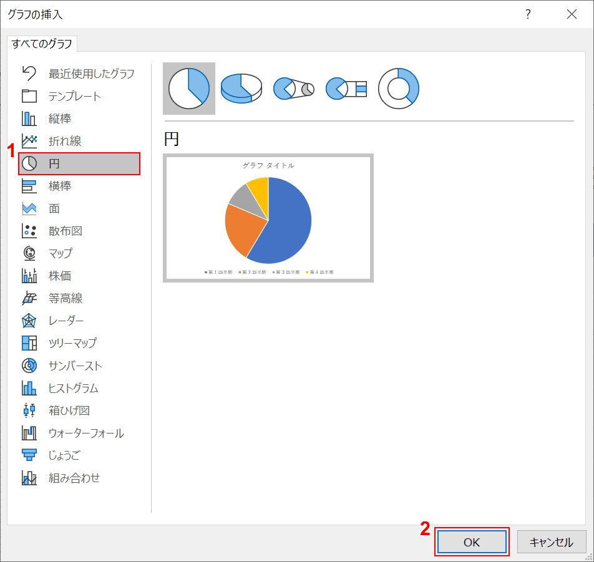
Task: Choose the pie-of-pie chart subtype icon
Action: point(294,89)
